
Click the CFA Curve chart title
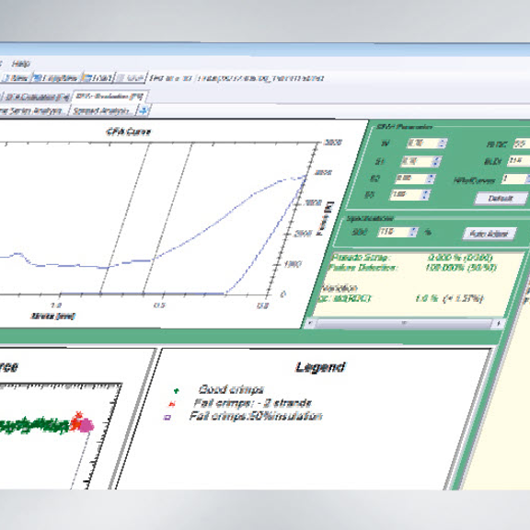tap(129, 132)
